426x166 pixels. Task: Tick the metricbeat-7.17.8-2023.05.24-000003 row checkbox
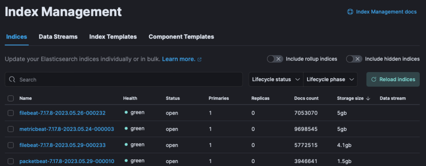pyautogui.click(x=11, y=129)
